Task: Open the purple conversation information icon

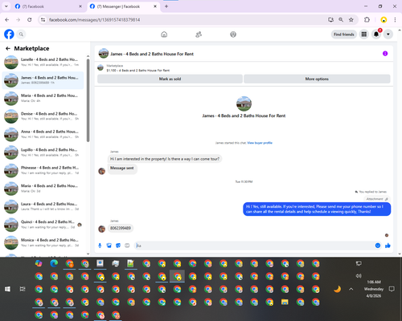Action: pos(385,54)
